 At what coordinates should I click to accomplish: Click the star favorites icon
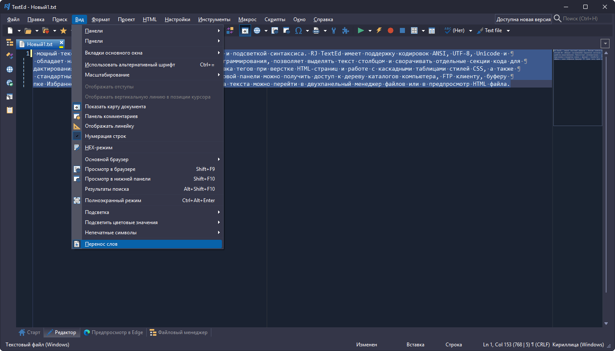(x=63, y=30)
